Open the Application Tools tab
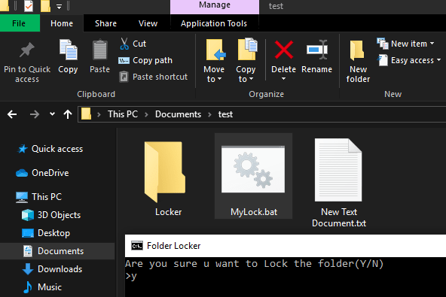This screenshot has height=297, width=446. coord(214,23)
